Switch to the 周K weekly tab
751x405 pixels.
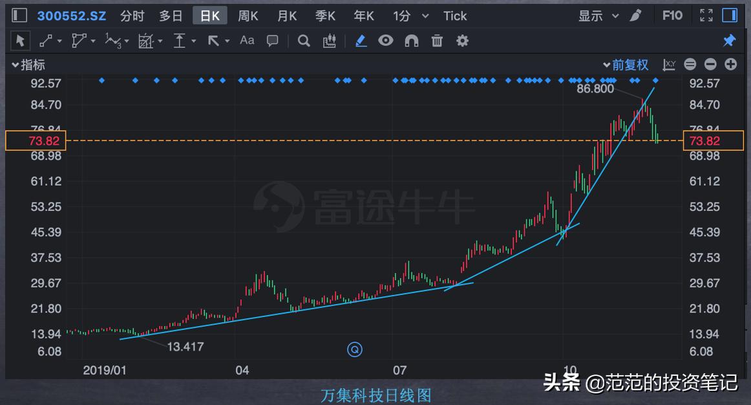tap(248, 16)
